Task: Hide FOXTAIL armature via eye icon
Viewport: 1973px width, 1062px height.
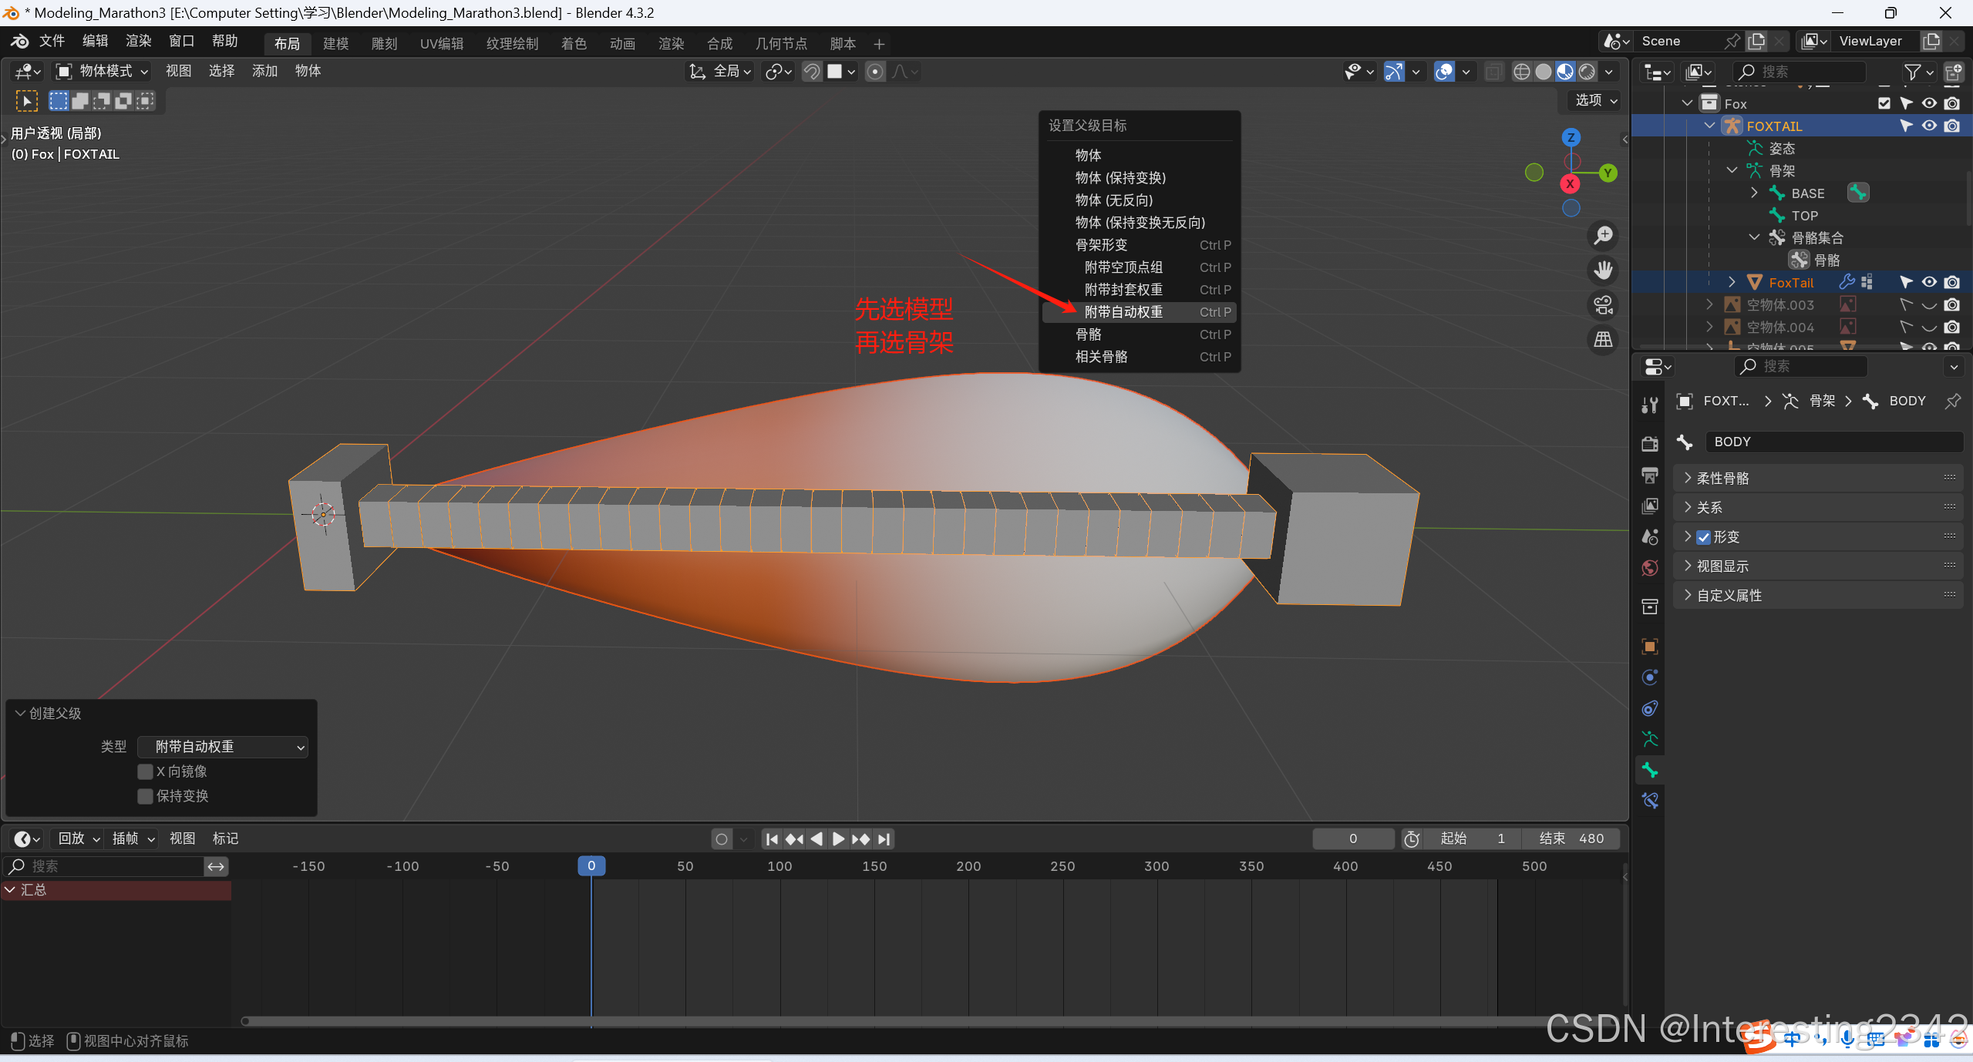Action: (x=1929, y=126)
